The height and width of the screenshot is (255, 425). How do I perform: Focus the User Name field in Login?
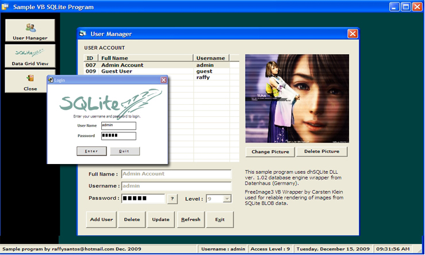118,125
